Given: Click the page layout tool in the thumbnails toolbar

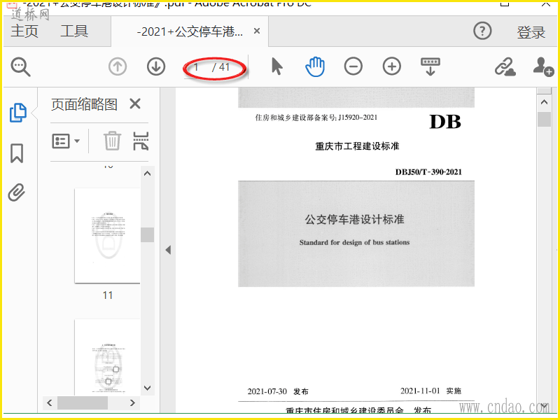Looking at the screenshot, I should [x=141, y=141].
